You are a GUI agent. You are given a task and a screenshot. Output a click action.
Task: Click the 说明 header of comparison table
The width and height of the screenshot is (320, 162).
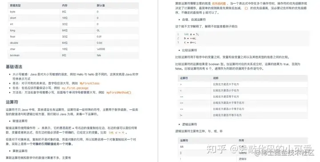click(216, 78)
